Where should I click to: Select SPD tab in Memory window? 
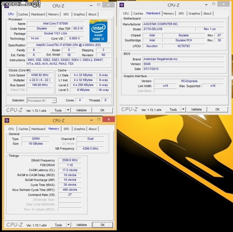pyautogui.click(x=66, y=129)
